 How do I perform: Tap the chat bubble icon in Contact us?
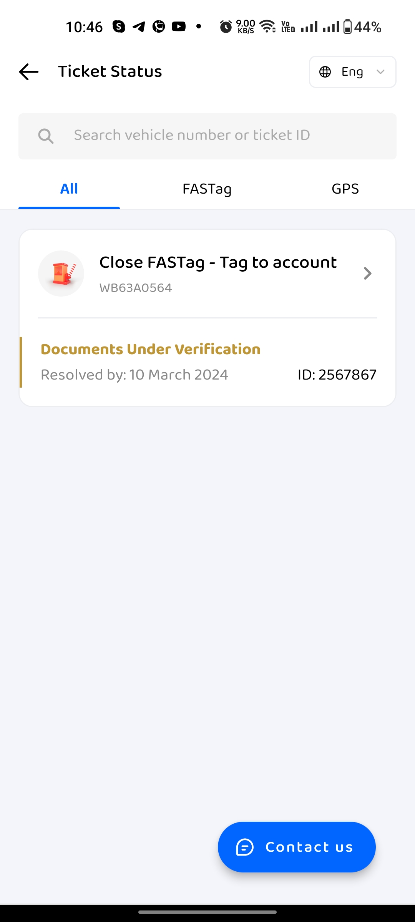pos(245,847)
